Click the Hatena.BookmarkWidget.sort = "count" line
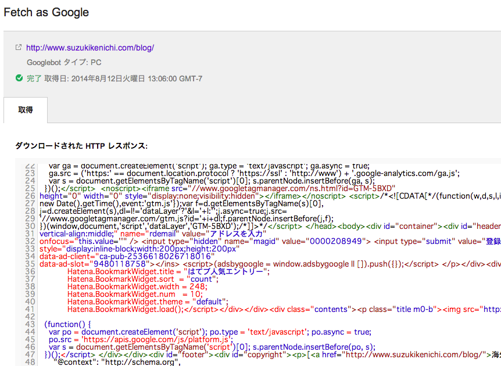The image size is (501, 366). click(x=143, y=279)
